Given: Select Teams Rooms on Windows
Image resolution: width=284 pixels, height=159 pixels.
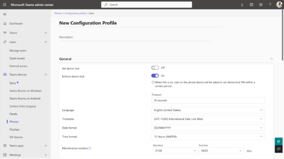Looking at the screenshot, I should pos(25,91).
